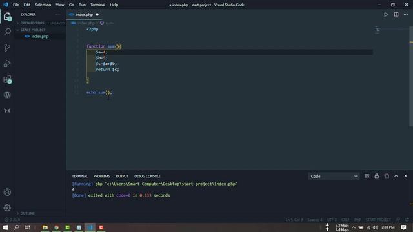Screen dimensions: 413x232
Task: Click the 'return $c;' code line
Action: 107,70
